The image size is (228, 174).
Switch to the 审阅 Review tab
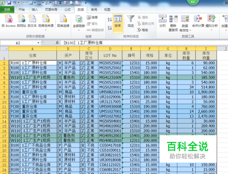coord(94,10)
